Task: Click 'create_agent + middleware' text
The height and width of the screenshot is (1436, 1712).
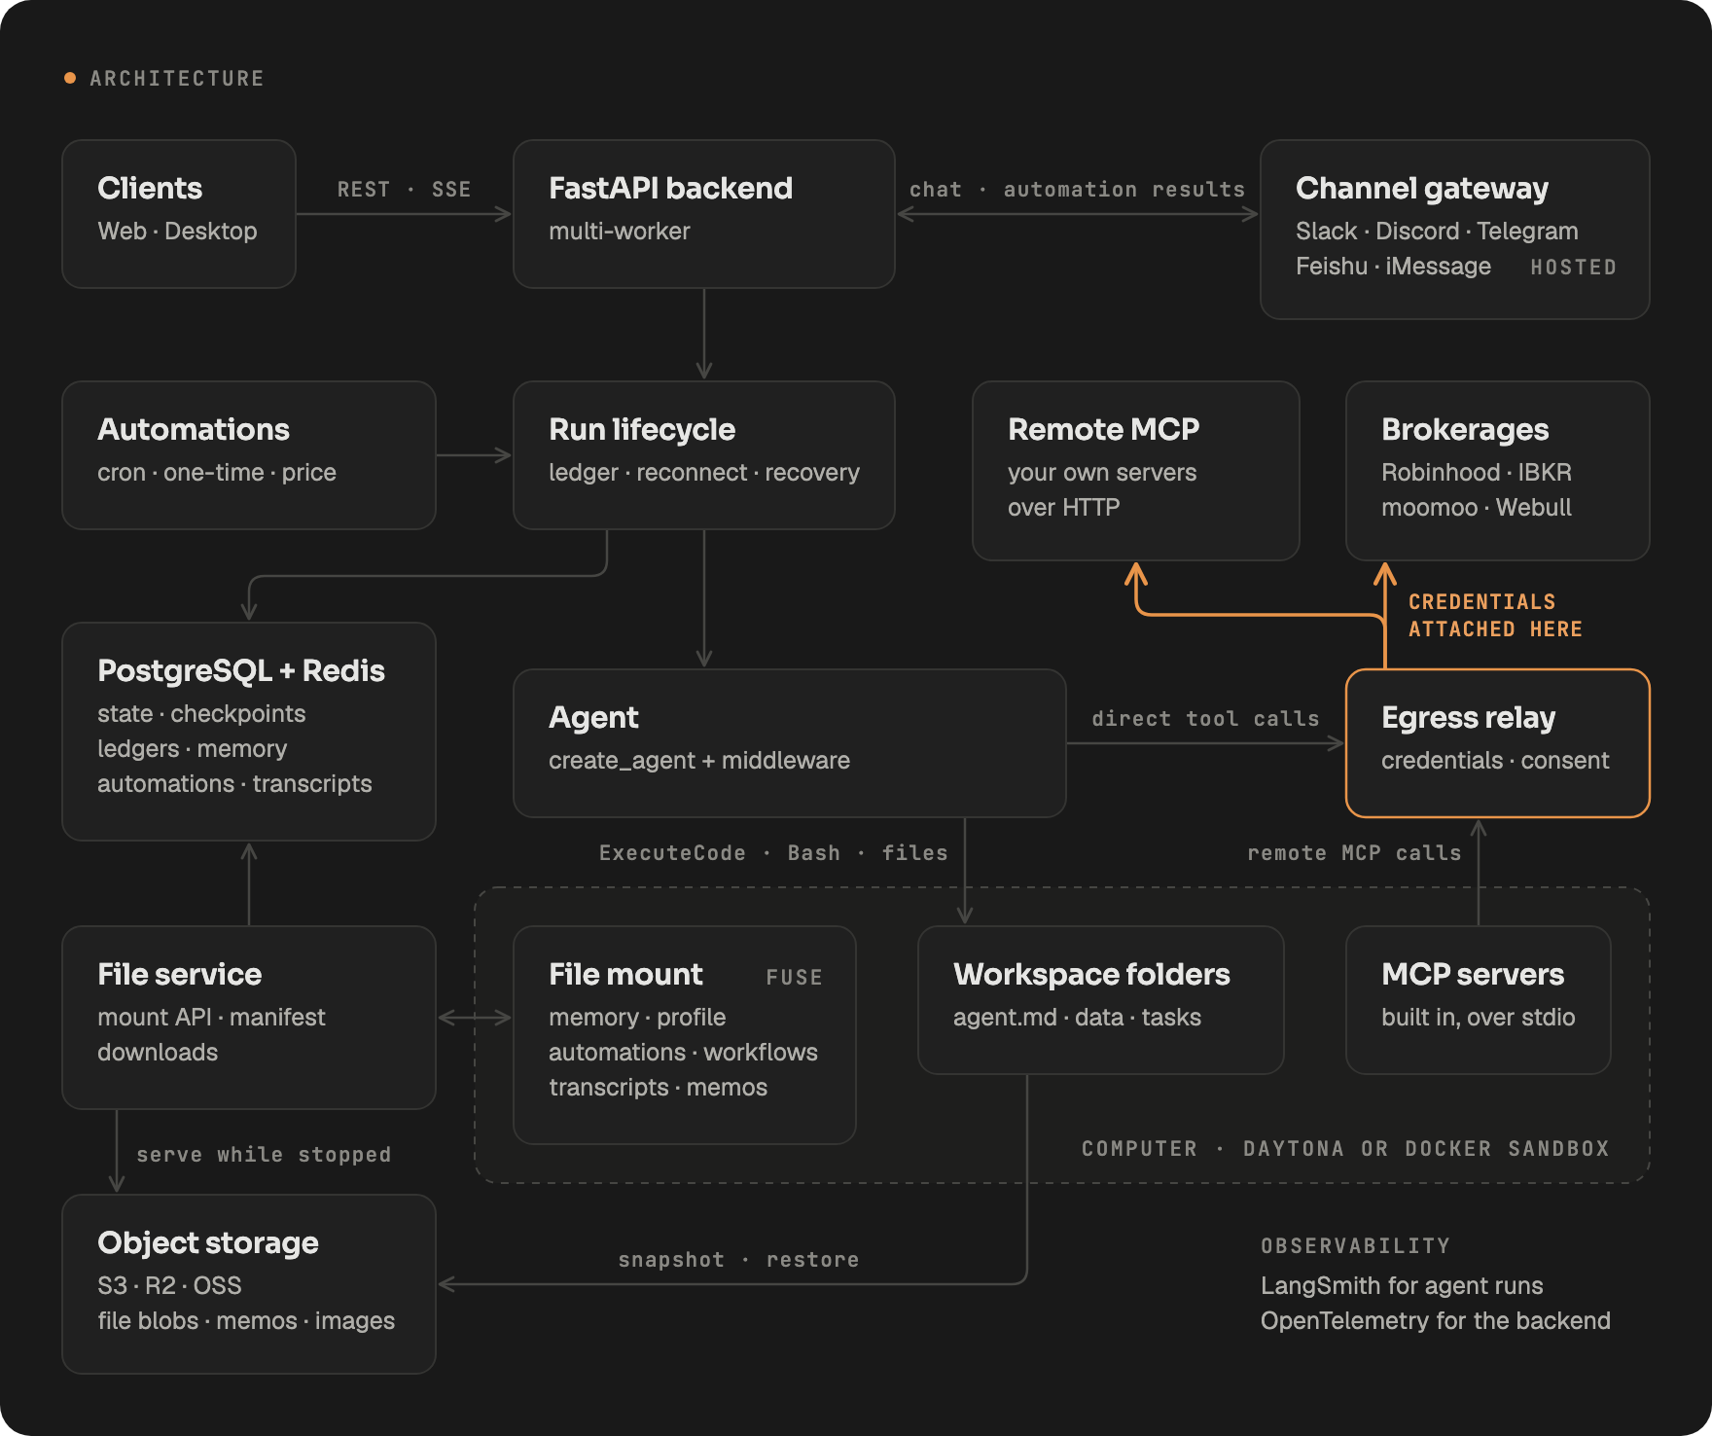Action: tap(699, 761)
